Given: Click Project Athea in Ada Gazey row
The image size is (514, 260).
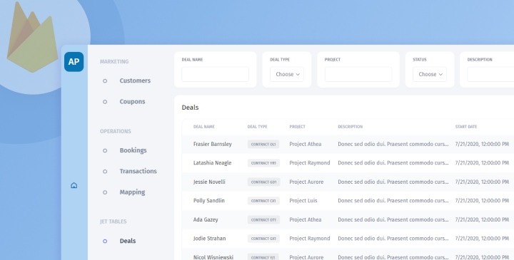Looking at the screenshot, I should click(306, 219).
